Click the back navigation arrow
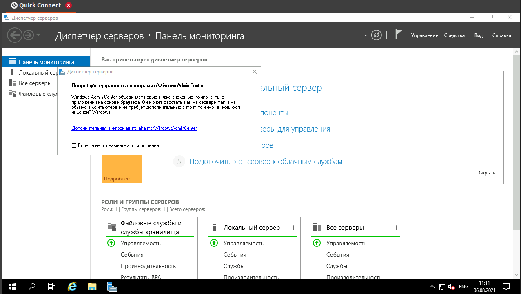The height and width of the screenshot is (294, 521). (14, 35)
